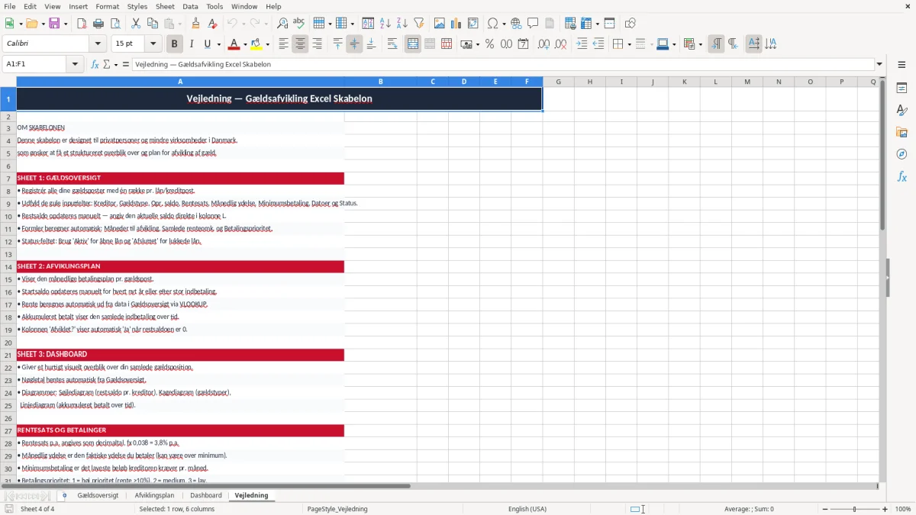Open the Borders dropdown arrow
The image size is (916, 515).
[x=629, y=44]
